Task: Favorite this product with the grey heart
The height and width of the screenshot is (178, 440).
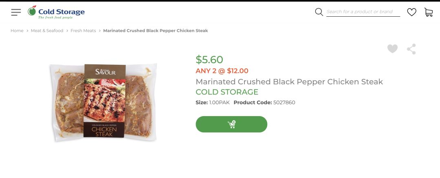Action: point(392,49)
